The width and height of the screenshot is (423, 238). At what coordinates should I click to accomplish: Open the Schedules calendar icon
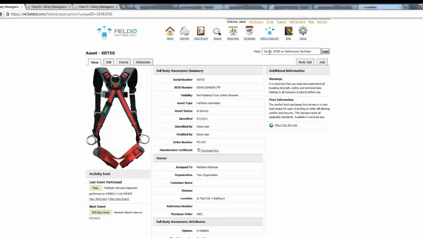pyautogui.click(x=249, y=31)
